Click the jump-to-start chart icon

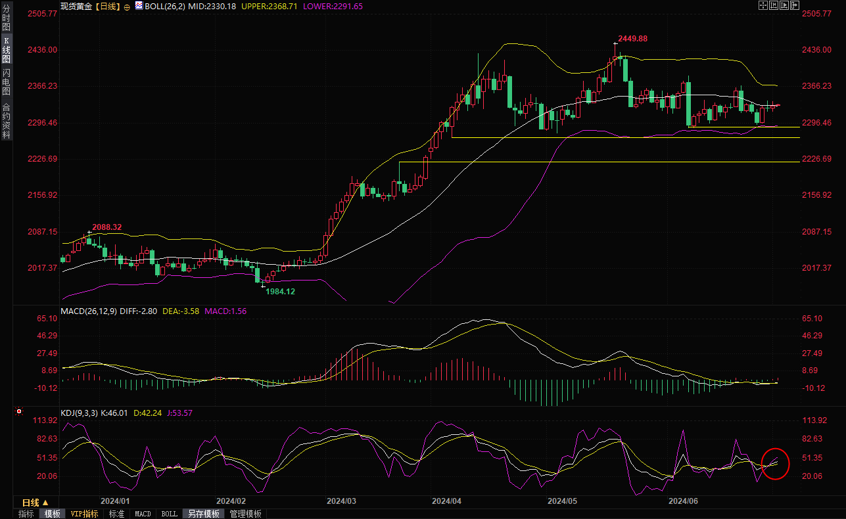[x=774, y=5]
